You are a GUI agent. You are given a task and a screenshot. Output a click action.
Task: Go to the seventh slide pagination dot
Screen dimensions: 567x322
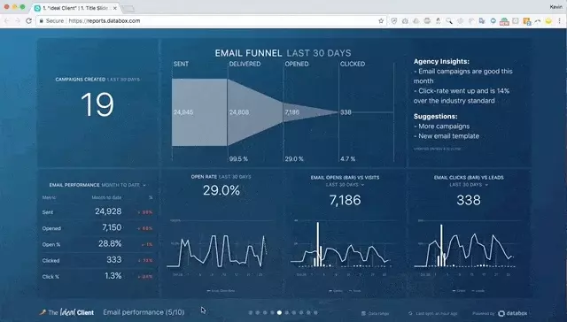[x=294, y=312]
